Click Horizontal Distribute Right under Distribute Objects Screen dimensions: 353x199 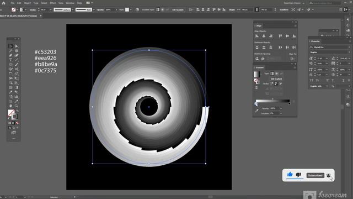coord(294,48)
